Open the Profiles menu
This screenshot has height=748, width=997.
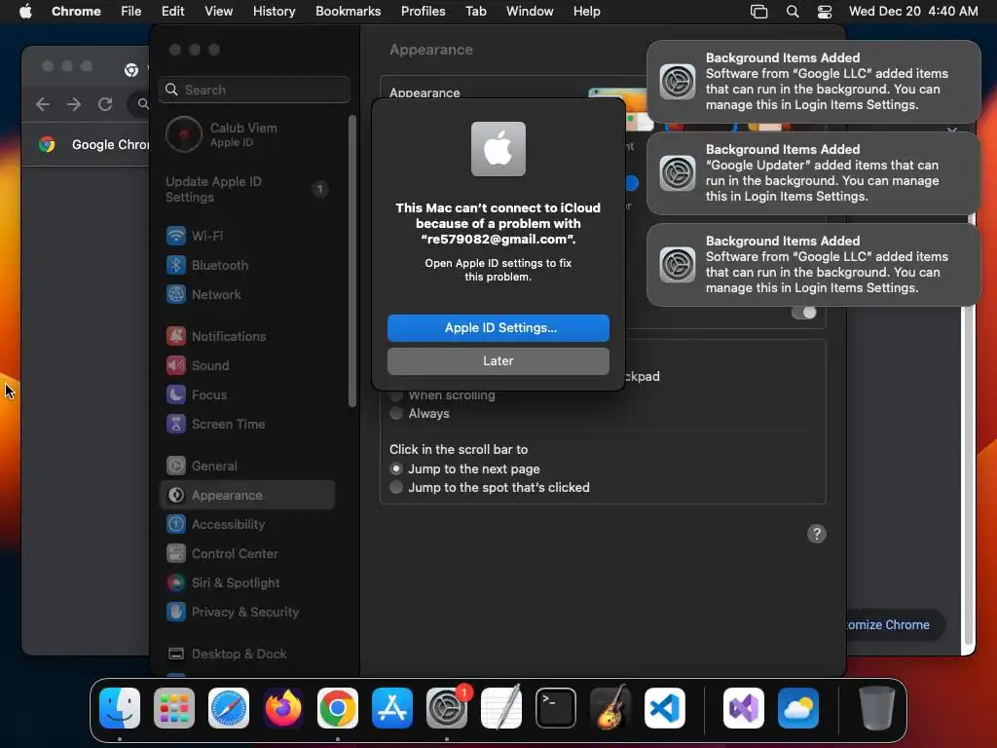tap(423, 12)
